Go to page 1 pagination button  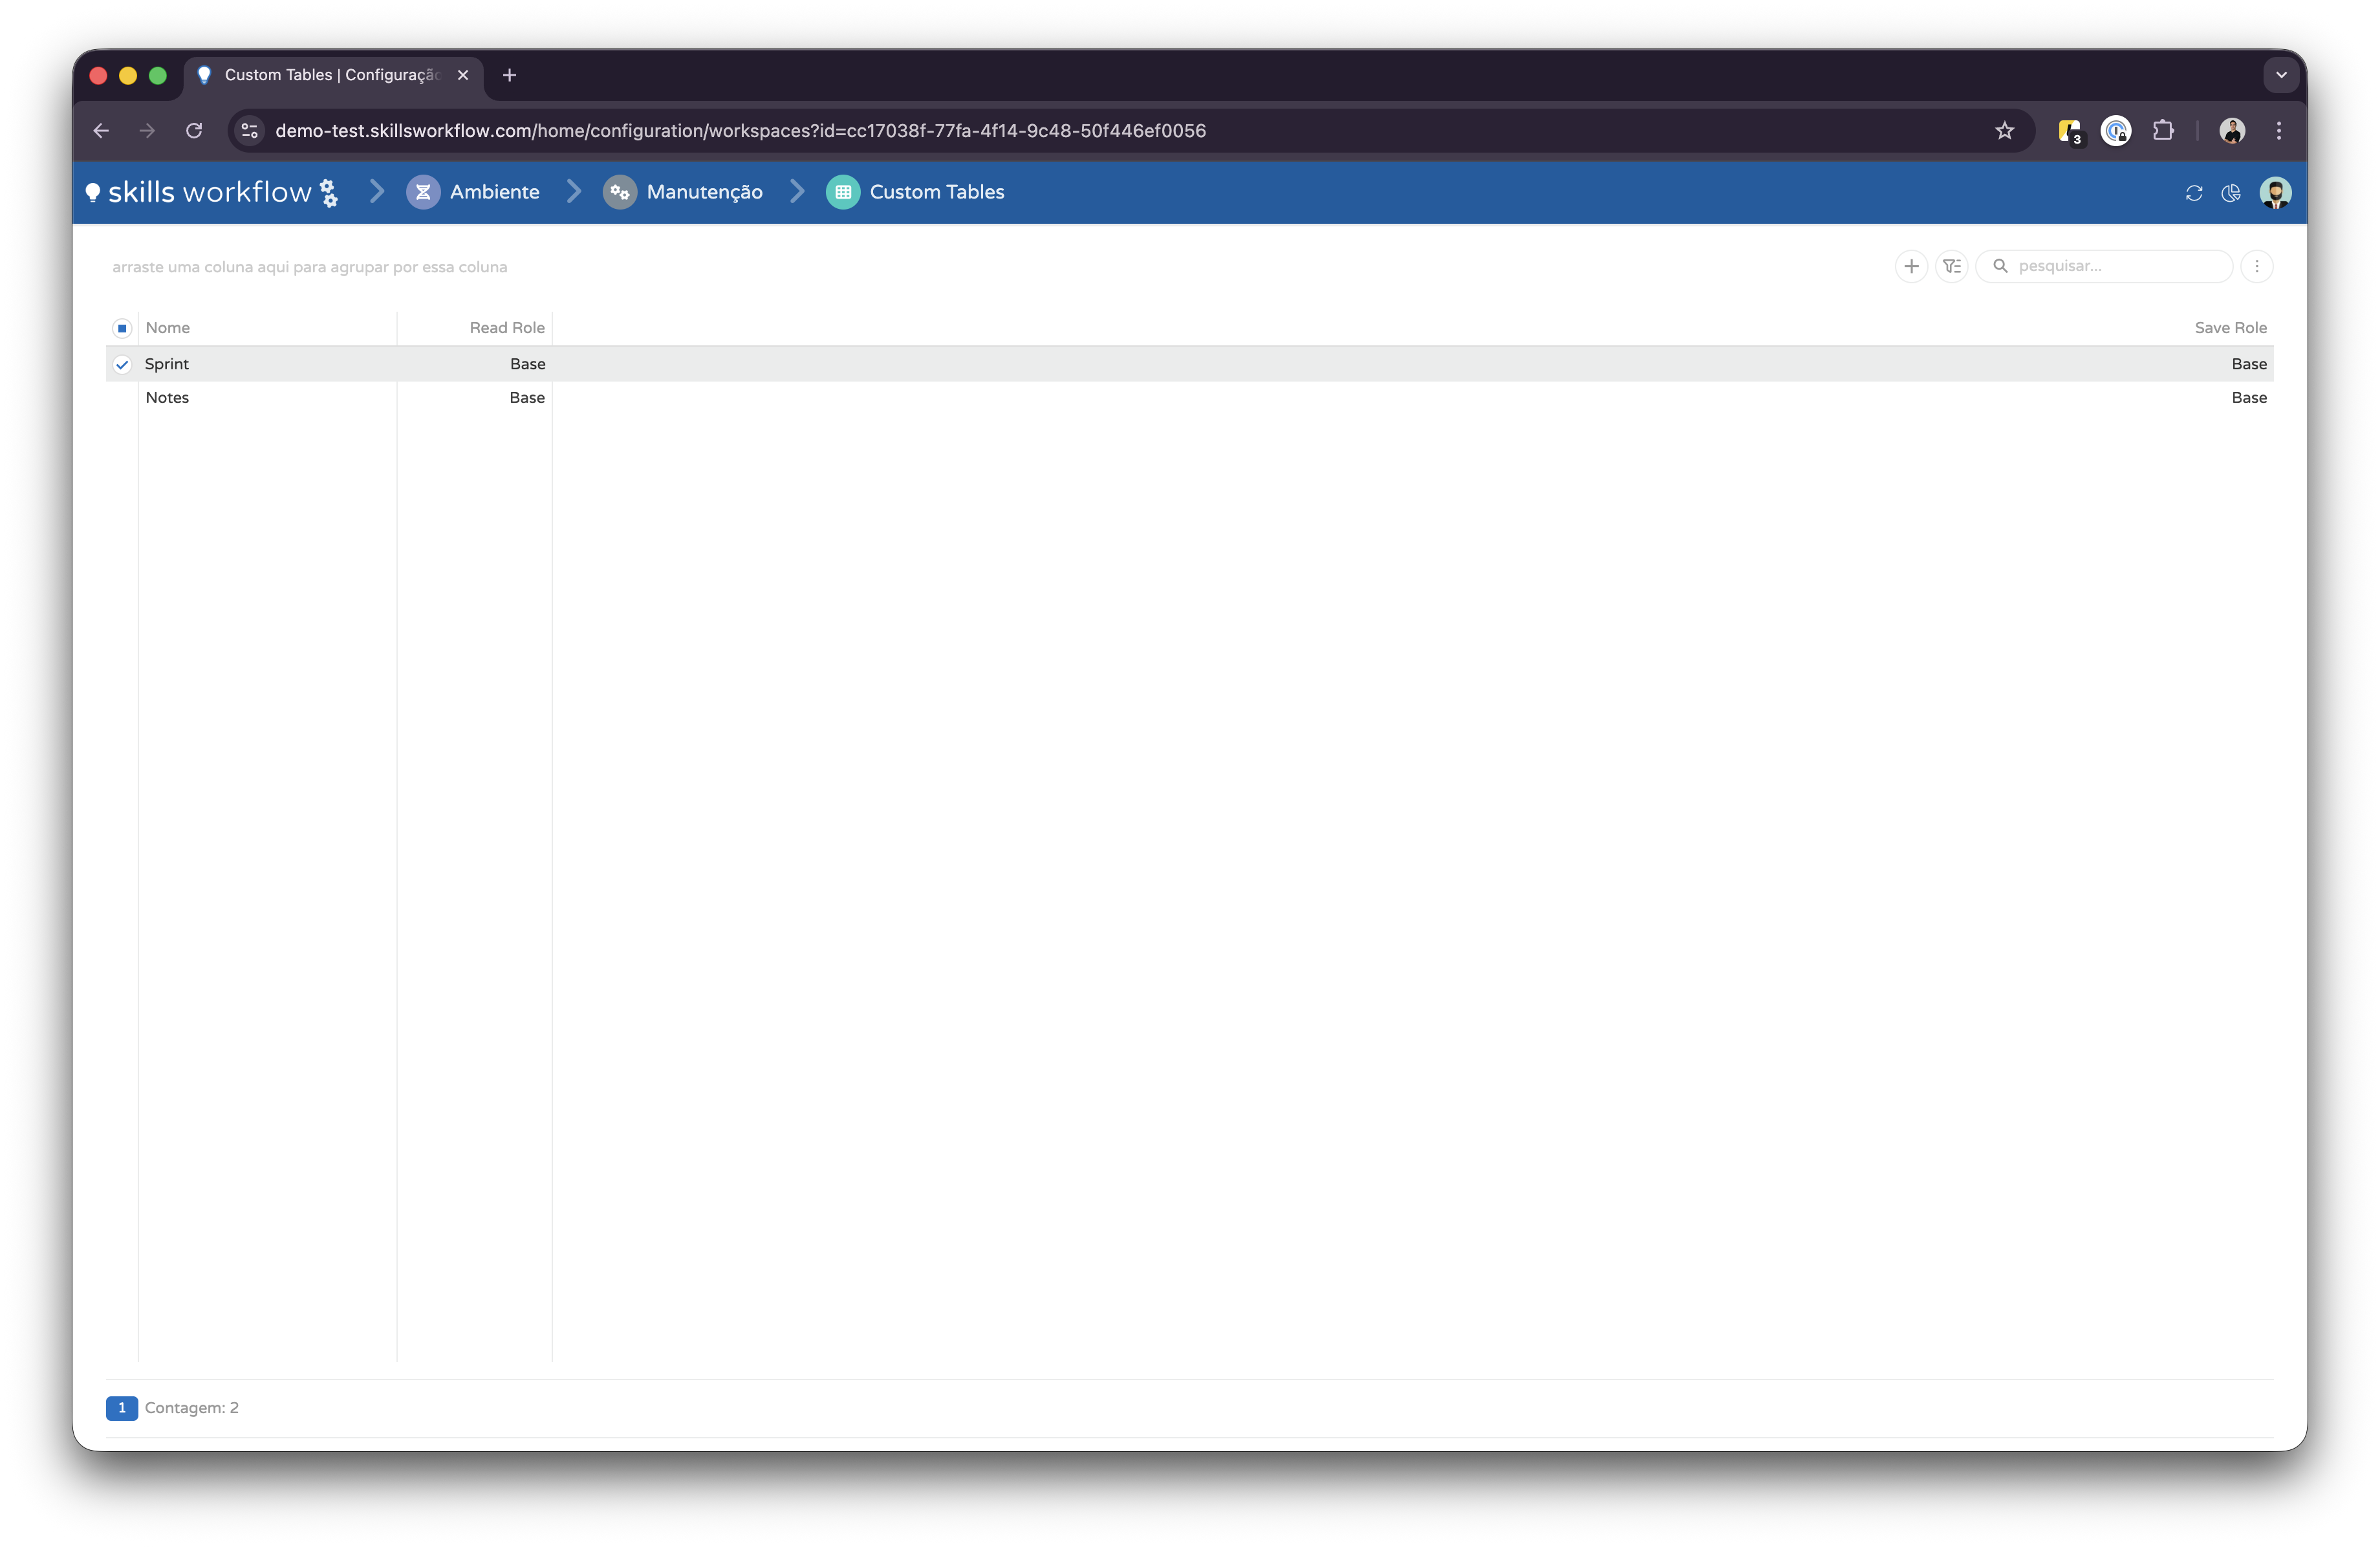coord(122,1408)
